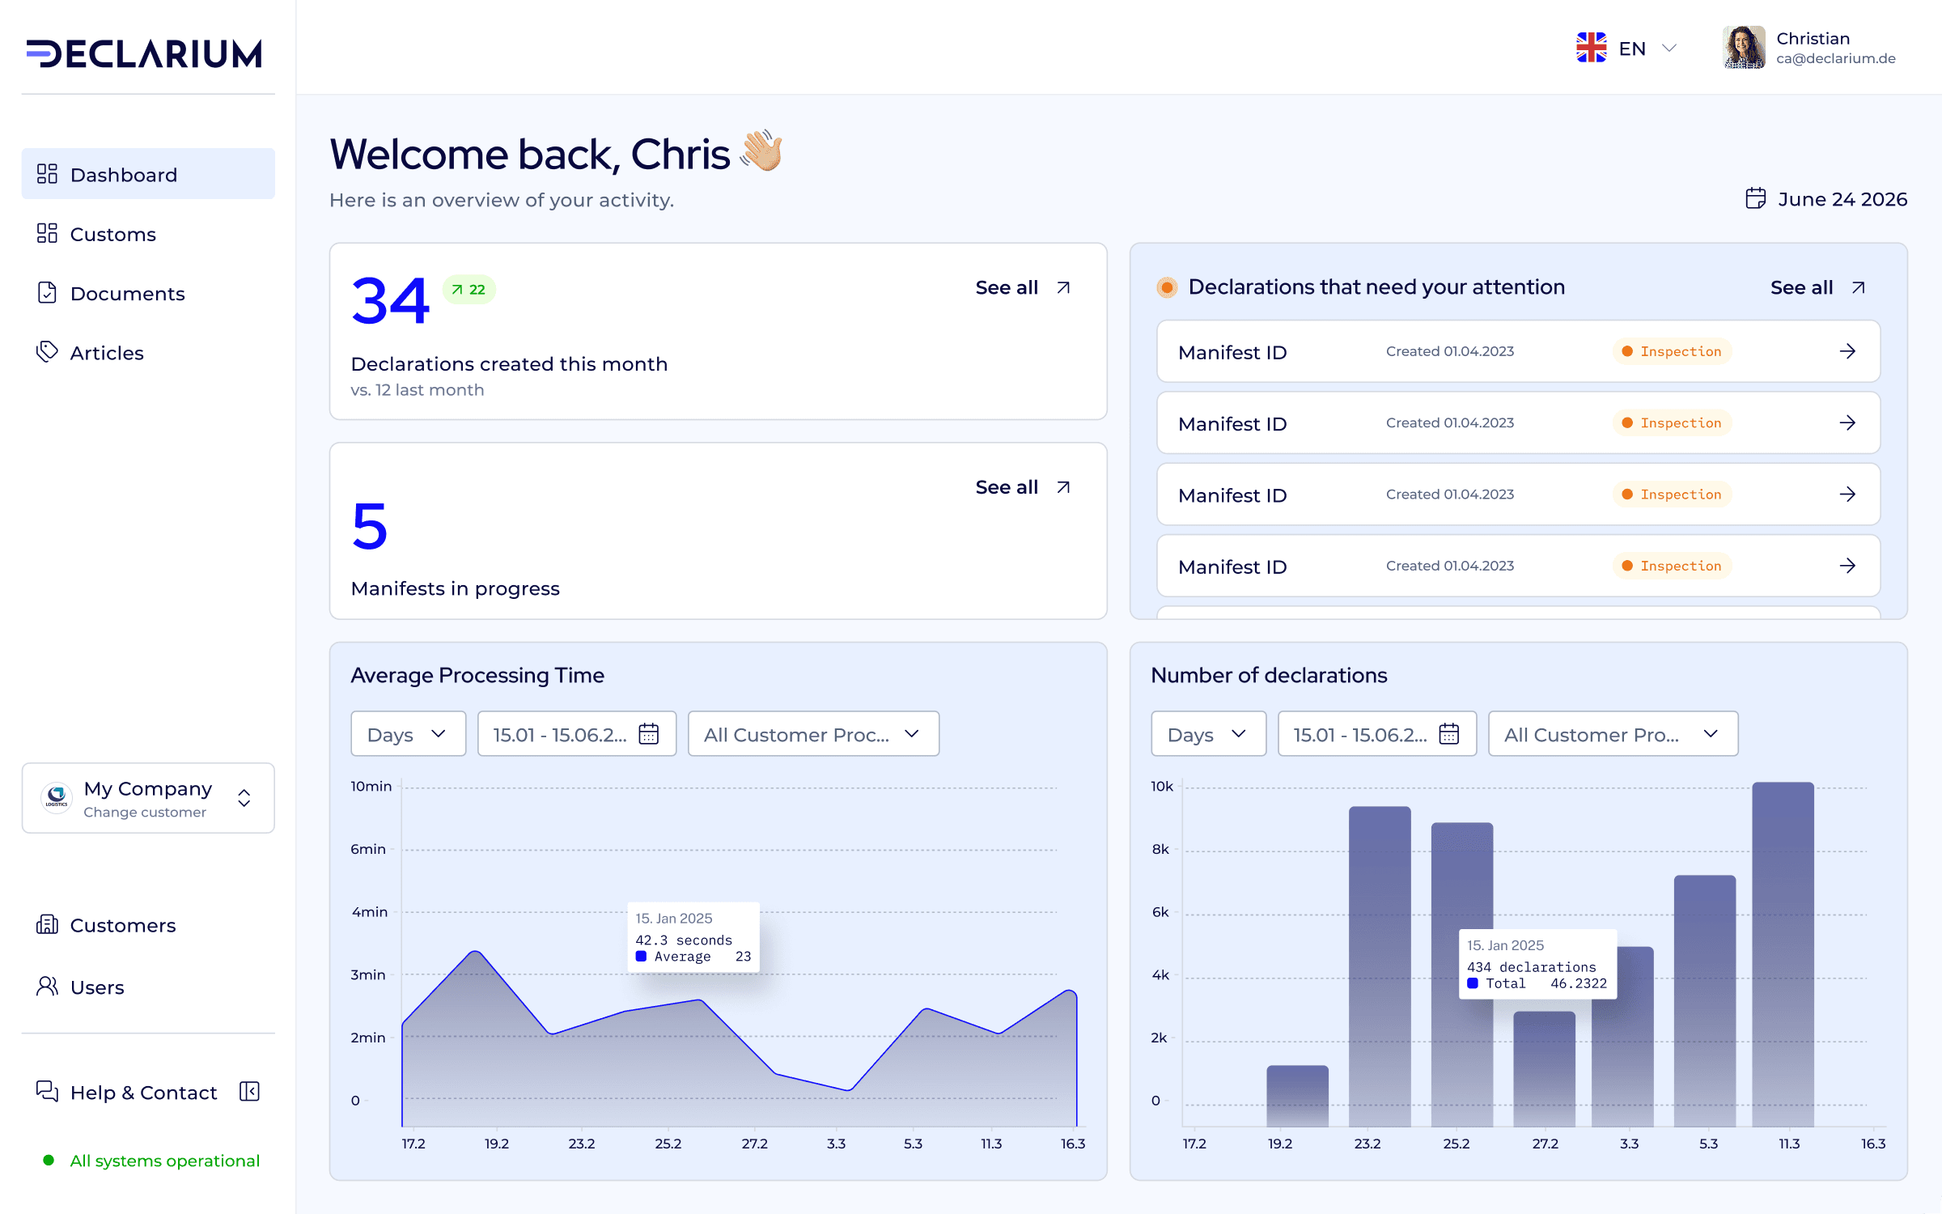This screenshot has width=1942, height=1214.
Task: Open Days dropdown in Number of declarations
Action: (x=1208, y=734)
